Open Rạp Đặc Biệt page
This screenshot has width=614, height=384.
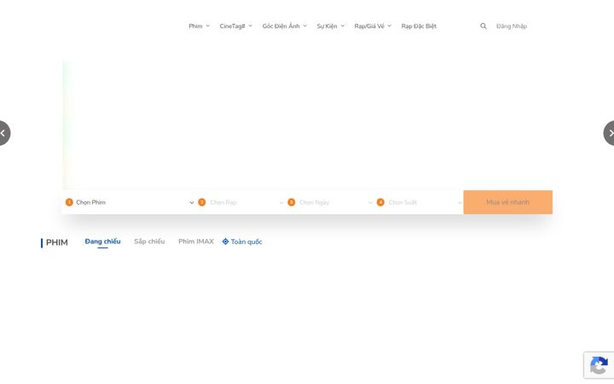[419, 26]
